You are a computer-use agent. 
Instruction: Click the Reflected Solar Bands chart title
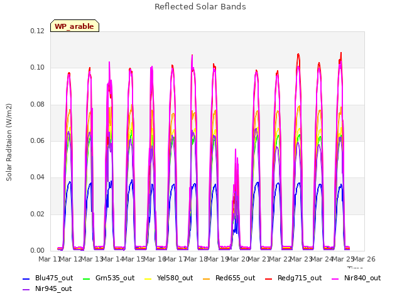coord(200,7)
